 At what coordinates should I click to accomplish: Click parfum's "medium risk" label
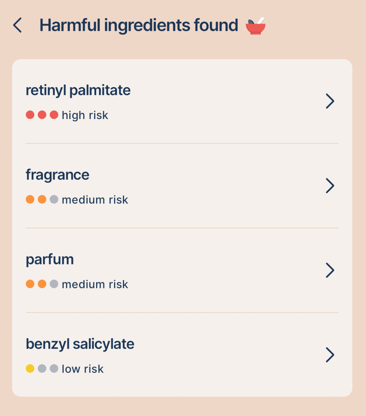point(95,284)
